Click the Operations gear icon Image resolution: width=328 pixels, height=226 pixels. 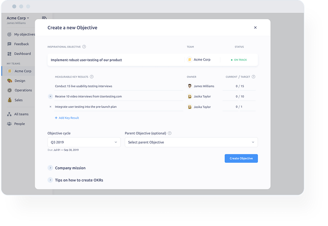[x=10, y=90]
